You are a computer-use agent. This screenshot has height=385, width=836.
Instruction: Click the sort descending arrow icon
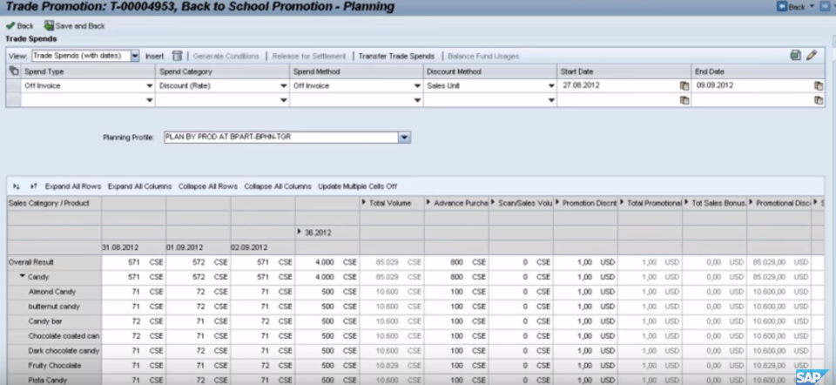(17, 186)
